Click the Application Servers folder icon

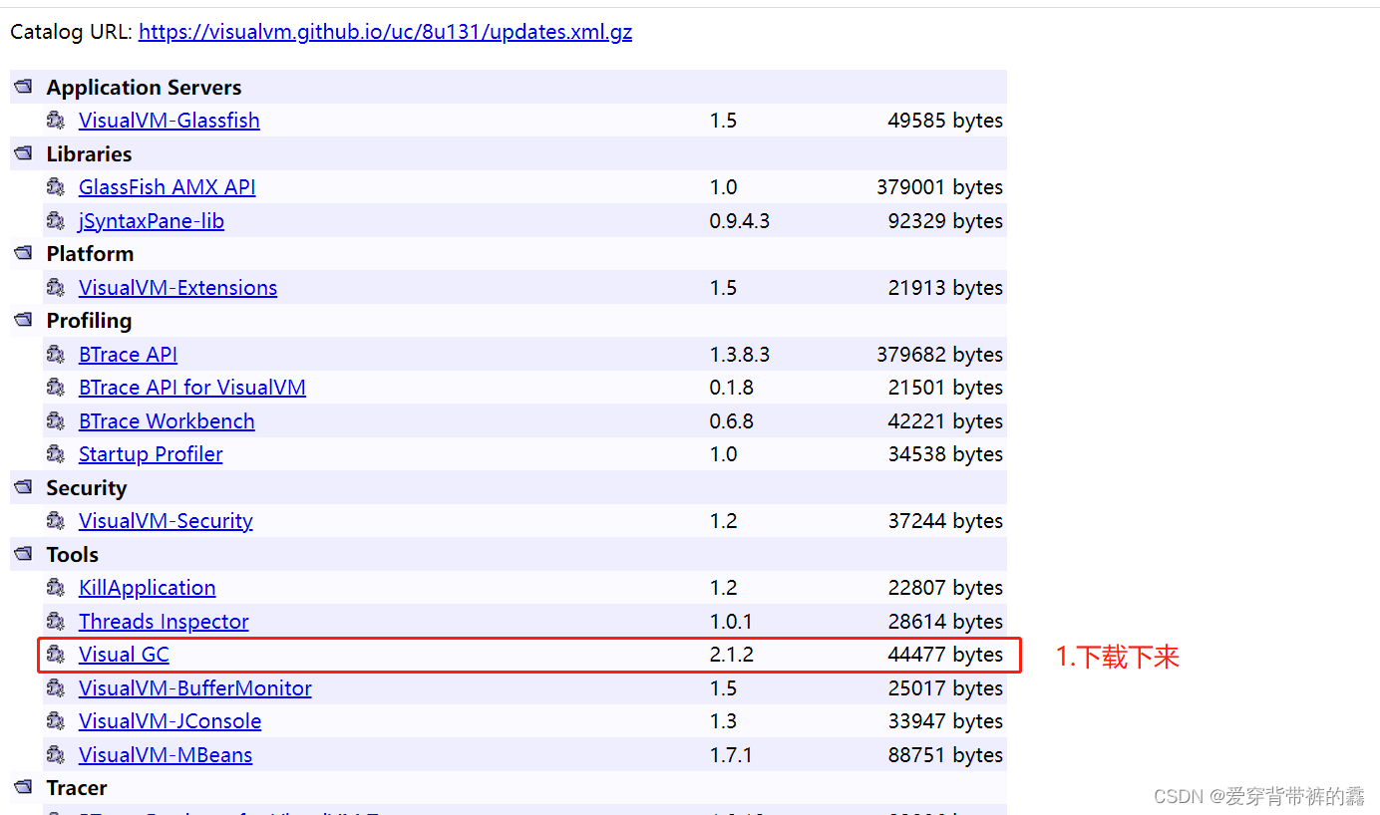click(x=23, y=88)
